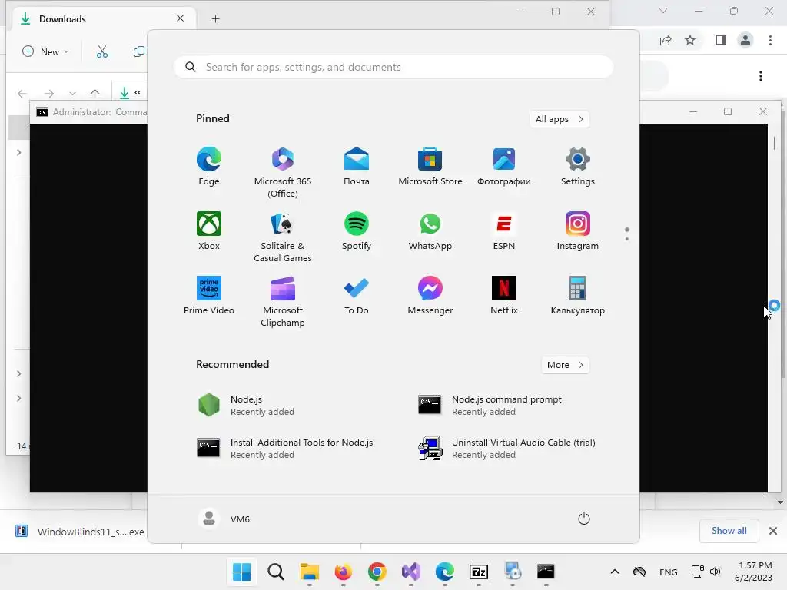Screen dimensions: 787x590
Task: Launch Microsoft Clipchamp
Action: click(283, 301)
